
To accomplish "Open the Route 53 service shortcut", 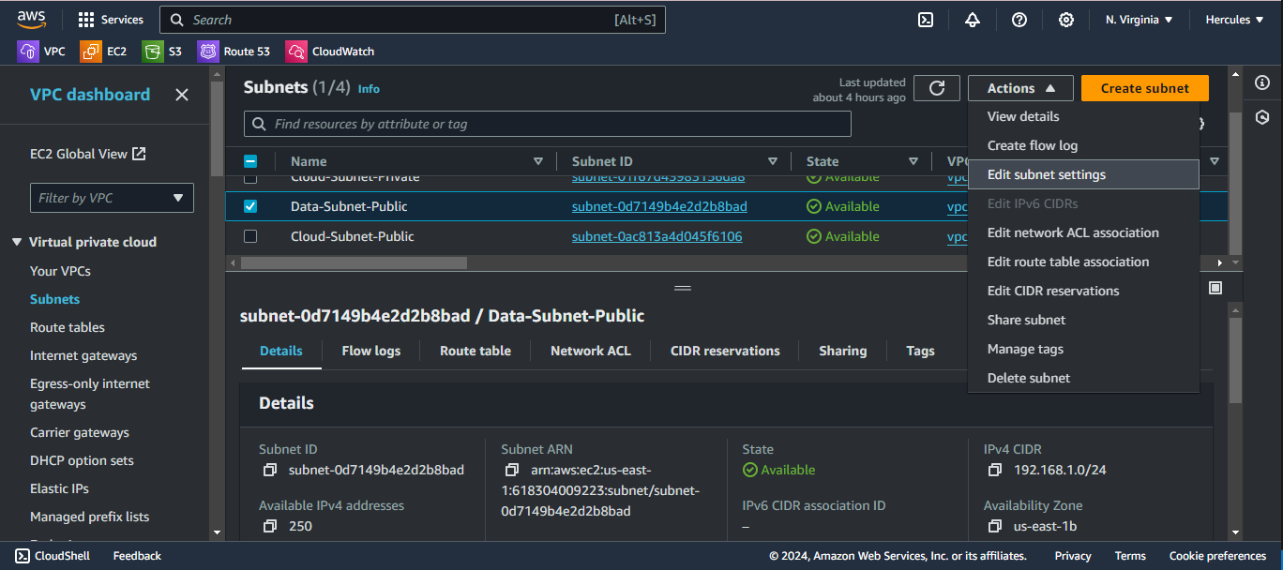I will coord(234,52).
